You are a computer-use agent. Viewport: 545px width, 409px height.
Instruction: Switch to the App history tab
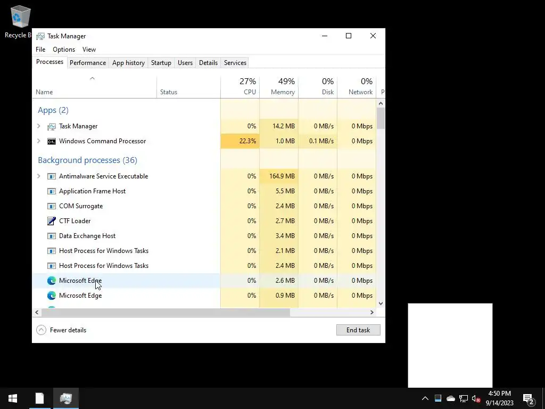click(128, 63)
